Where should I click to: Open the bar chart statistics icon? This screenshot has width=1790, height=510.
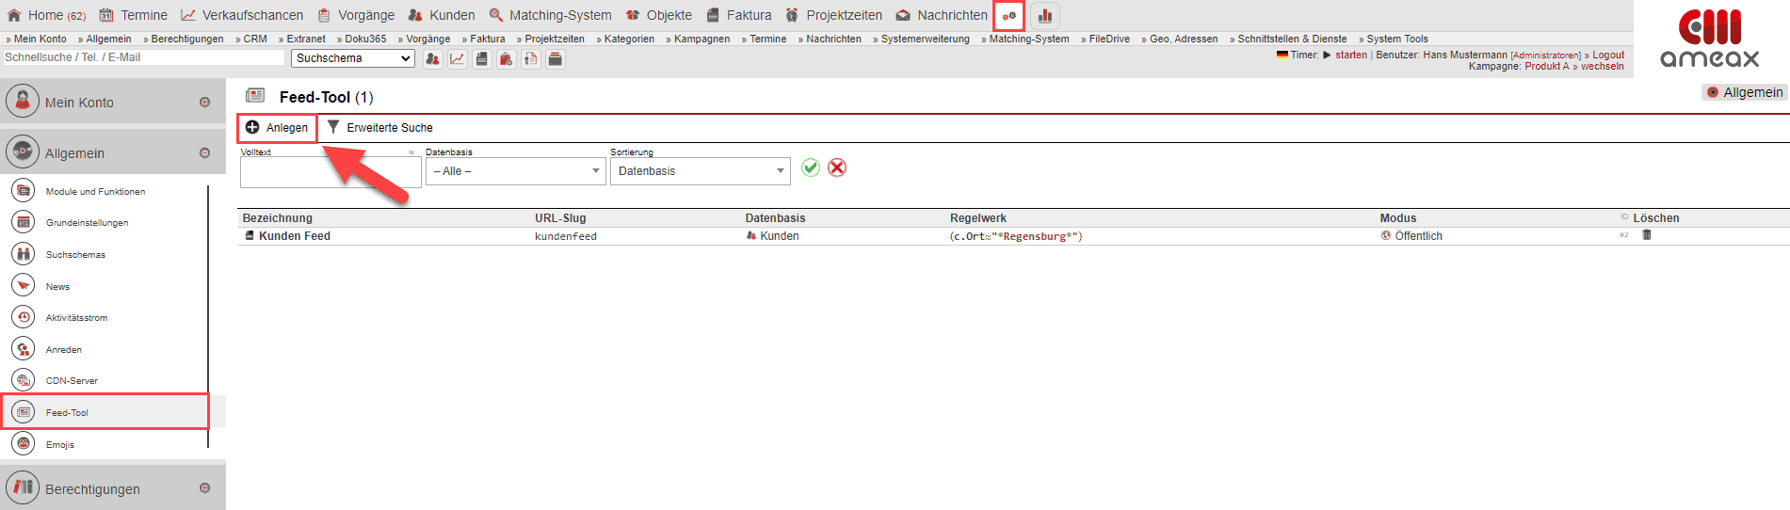(x=1044, y=16)
